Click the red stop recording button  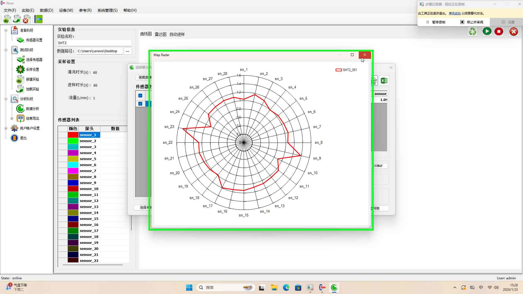pyautogui.click(x=499, y=32)
